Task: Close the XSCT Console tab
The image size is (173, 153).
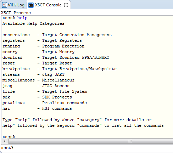Action: point(66,5)
